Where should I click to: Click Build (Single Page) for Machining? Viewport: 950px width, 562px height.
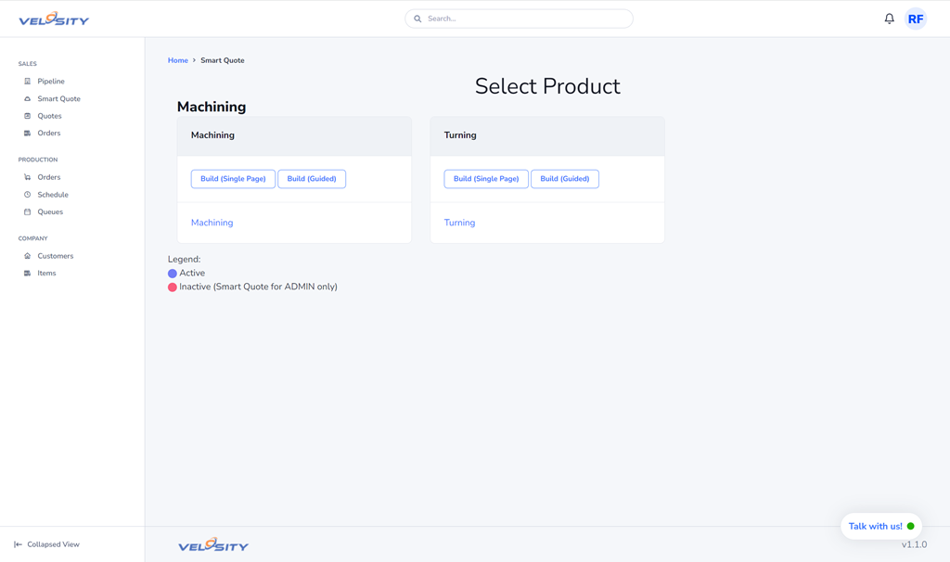pyautogui.click(x=233, y=179)
